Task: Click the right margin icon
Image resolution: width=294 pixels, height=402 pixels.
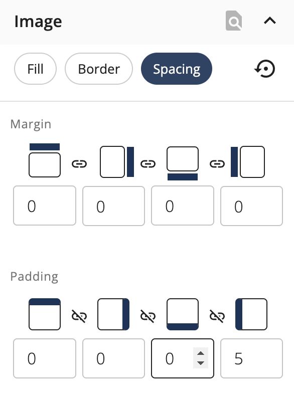Action: [x=117, y=162]
